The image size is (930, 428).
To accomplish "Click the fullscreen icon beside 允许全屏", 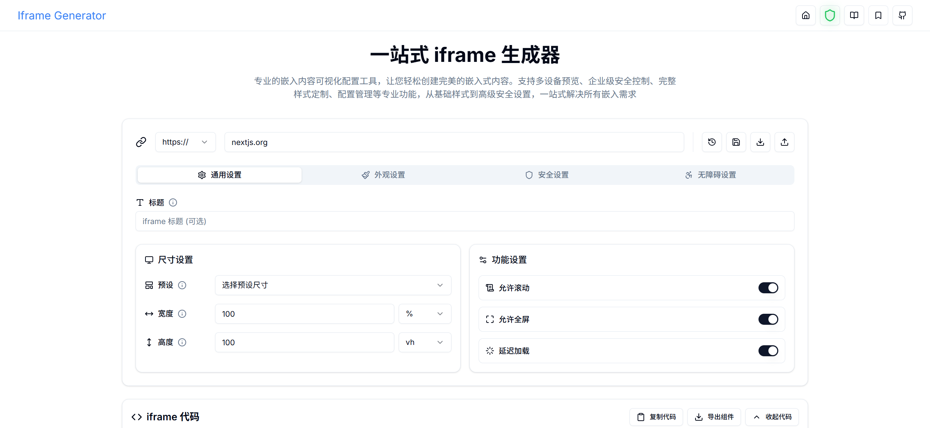I will 490,319.
